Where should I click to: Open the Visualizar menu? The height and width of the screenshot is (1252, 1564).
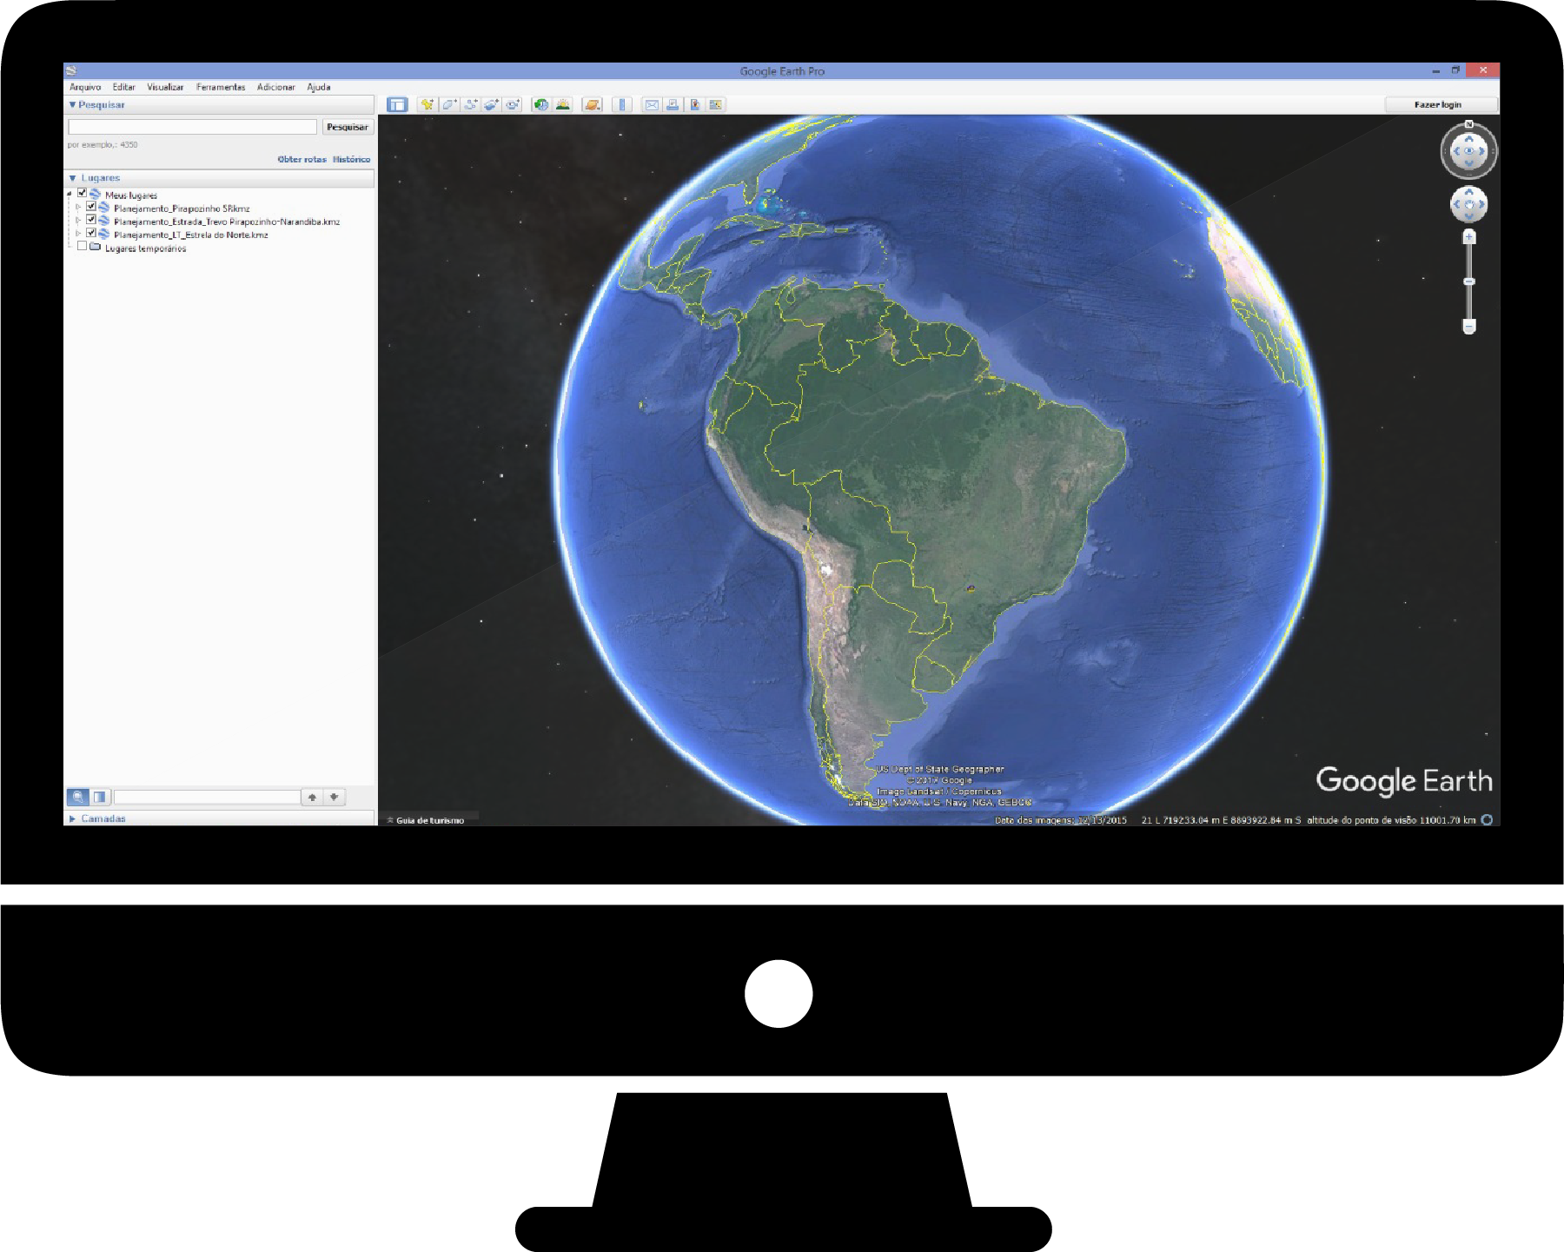coord(165,87)
